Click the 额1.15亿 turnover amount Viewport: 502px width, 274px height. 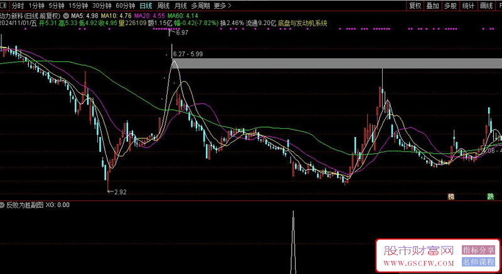(161, 23)
